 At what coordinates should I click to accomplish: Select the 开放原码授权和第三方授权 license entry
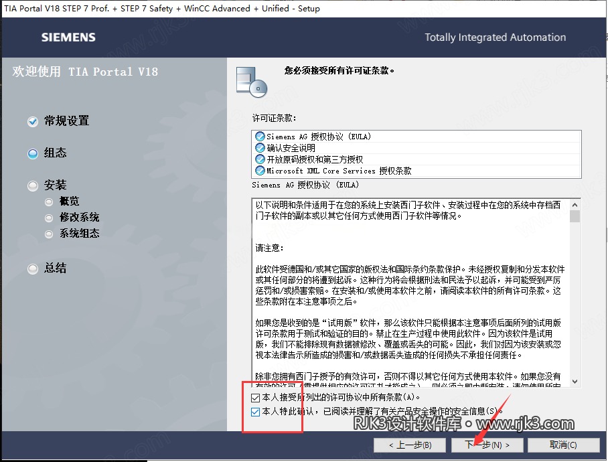click(416, 159)
